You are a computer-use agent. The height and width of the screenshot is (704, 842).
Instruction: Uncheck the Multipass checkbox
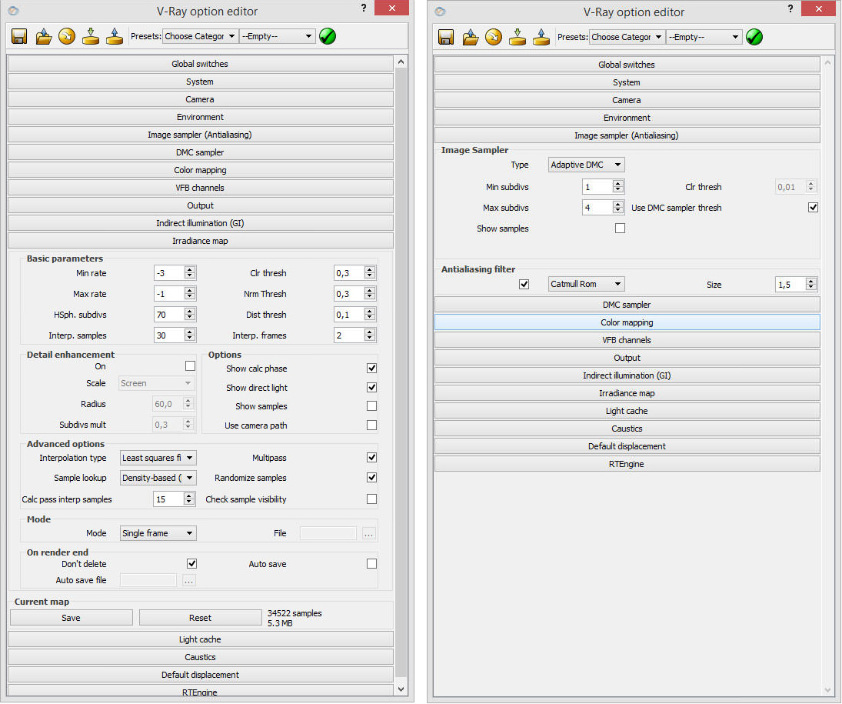(371, 458)
